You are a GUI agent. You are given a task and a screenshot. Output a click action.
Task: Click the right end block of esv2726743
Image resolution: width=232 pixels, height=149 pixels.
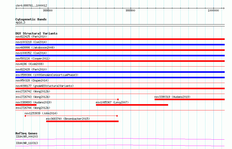coord(118,99)
